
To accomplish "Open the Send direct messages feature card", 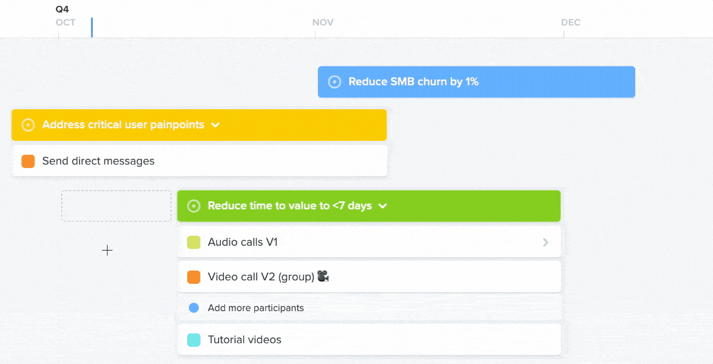I will [200, 161].
